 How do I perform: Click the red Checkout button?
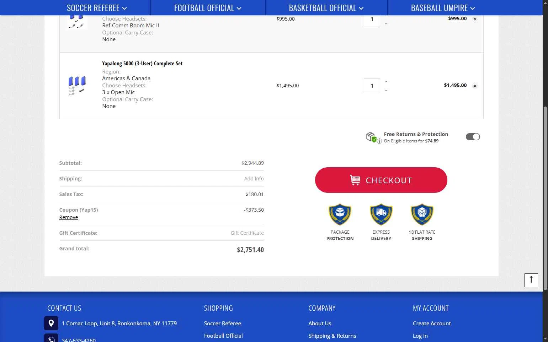381,180
